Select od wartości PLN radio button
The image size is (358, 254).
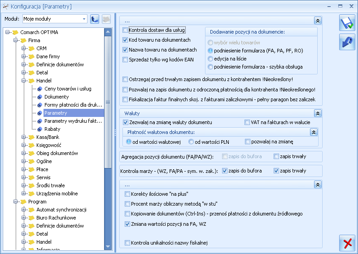(x=191, y=142)
